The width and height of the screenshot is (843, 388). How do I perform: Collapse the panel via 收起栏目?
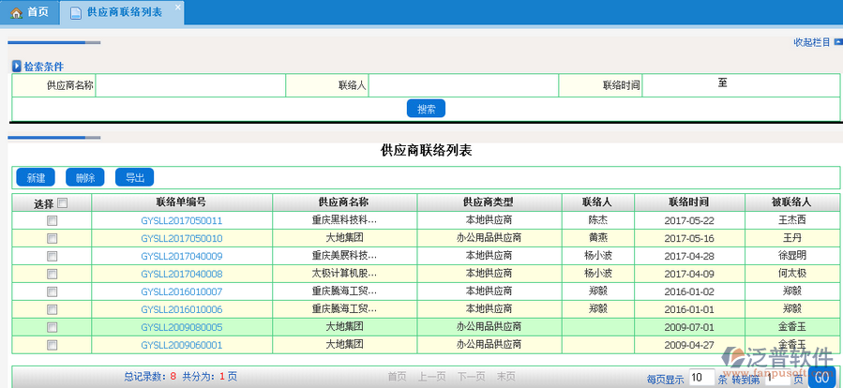(811, 42)
